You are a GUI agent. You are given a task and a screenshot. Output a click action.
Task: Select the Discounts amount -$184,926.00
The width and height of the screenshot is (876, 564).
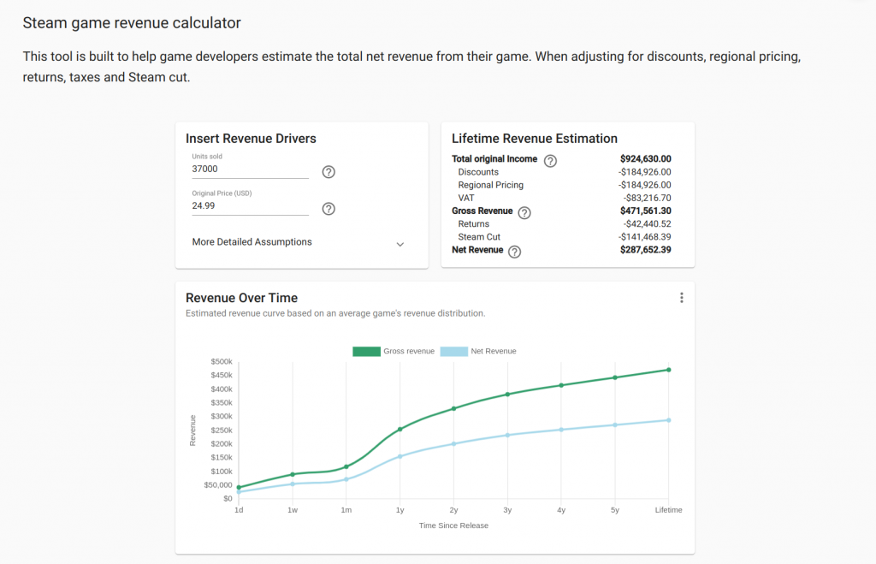[x=645, y=172]
